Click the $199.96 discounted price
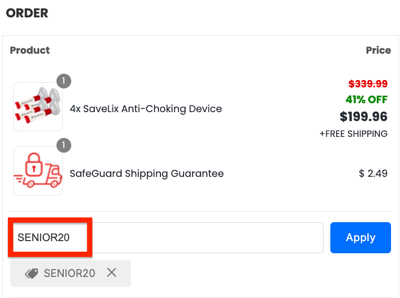Screen dimensions: 400x298 363,116
